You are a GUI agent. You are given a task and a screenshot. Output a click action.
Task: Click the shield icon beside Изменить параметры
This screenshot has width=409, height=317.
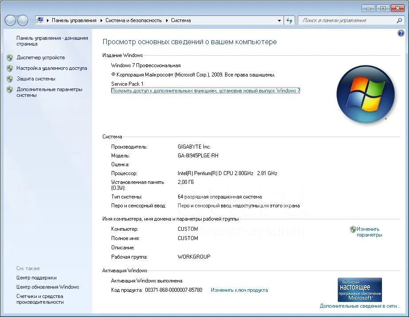[353, 229]
